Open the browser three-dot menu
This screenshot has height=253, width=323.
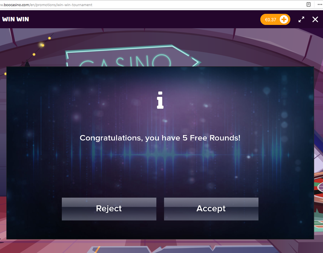pyautogui.click(x=320, y=4)
